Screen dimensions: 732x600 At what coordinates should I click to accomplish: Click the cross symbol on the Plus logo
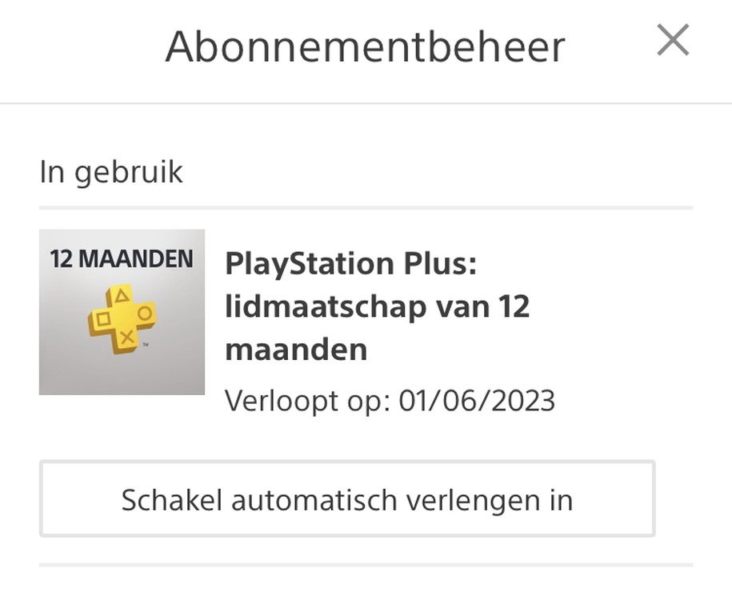126,336
